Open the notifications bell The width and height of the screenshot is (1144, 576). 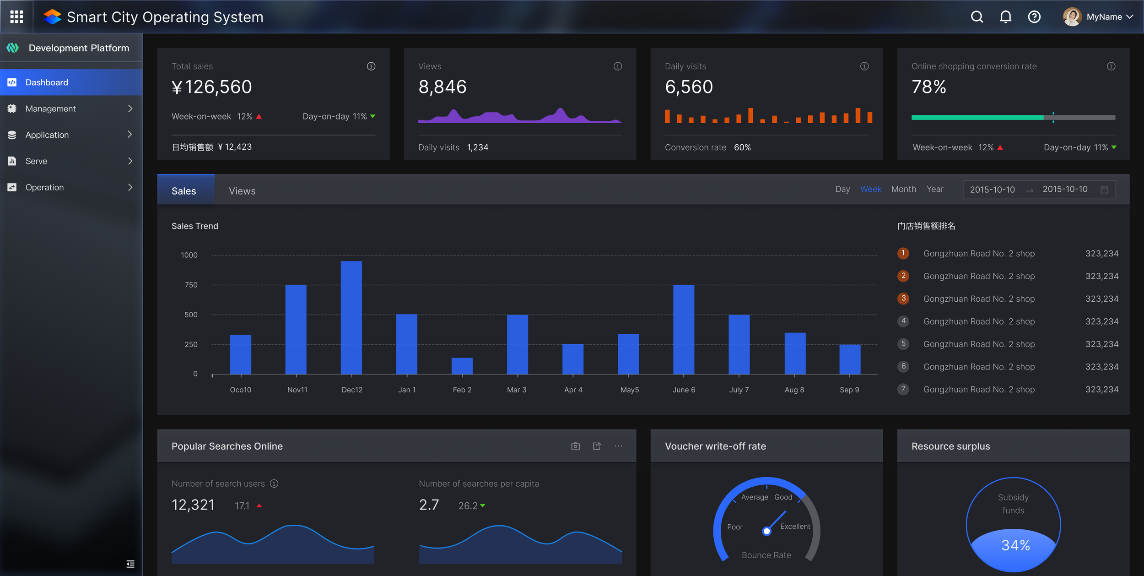1005,17
